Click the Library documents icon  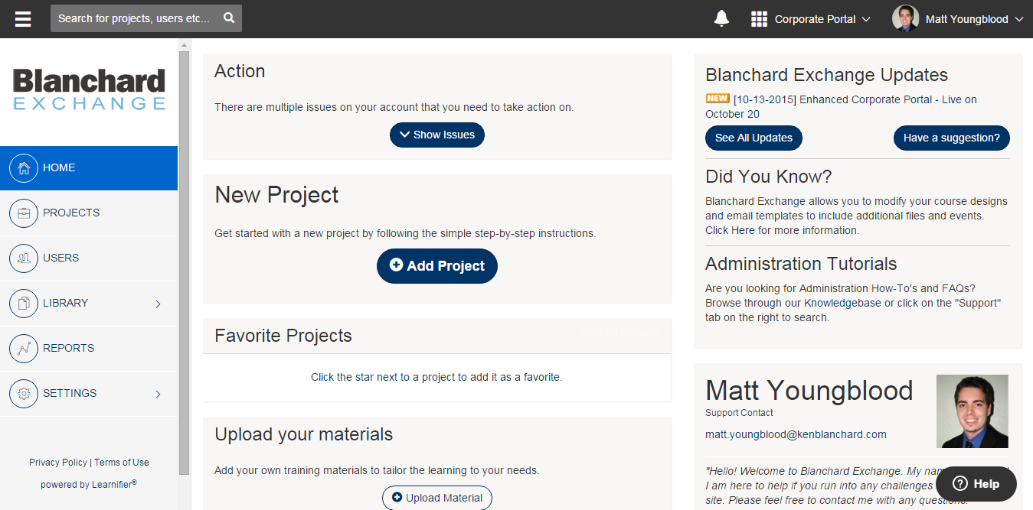tap(24, 304)
